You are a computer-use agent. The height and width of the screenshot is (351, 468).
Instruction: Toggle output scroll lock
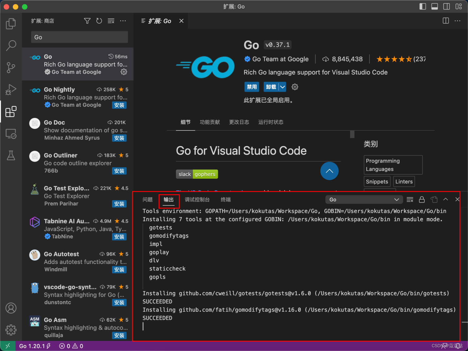pyautogui.click(x=422, y=199)
